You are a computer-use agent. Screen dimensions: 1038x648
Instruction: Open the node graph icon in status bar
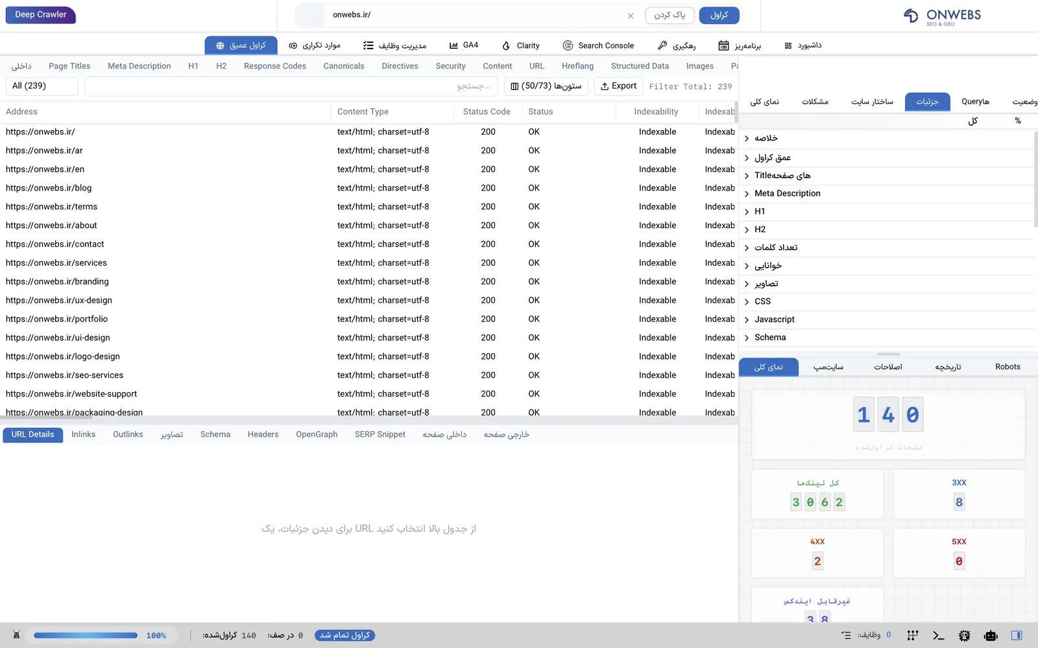(x=913, y=636)
